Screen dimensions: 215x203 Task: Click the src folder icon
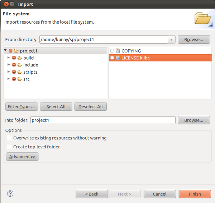pos(20,79)
